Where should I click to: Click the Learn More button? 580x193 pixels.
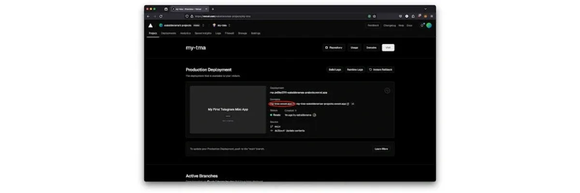(381, 149)
